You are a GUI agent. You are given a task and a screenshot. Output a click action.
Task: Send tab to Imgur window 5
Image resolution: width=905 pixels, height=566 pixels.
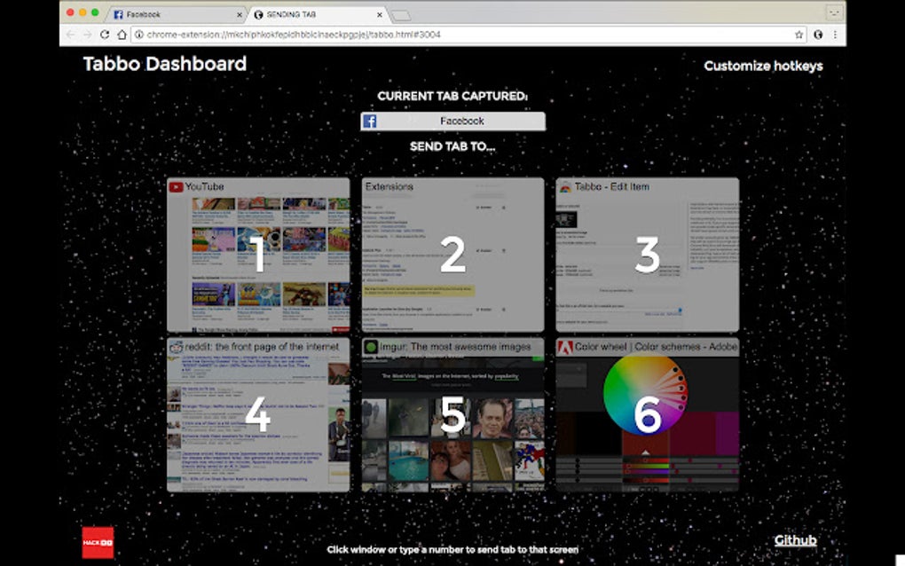point(452,415)
